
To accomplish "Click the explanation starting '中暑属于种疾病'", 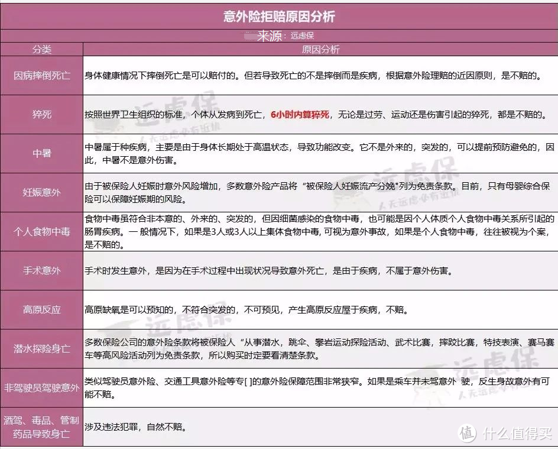I will (x=319, y=153).
